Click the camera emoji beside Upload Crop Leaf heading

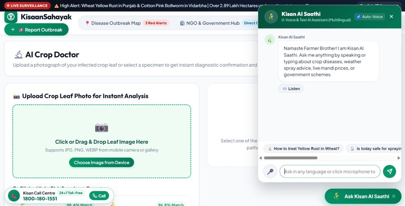point(17,96)
